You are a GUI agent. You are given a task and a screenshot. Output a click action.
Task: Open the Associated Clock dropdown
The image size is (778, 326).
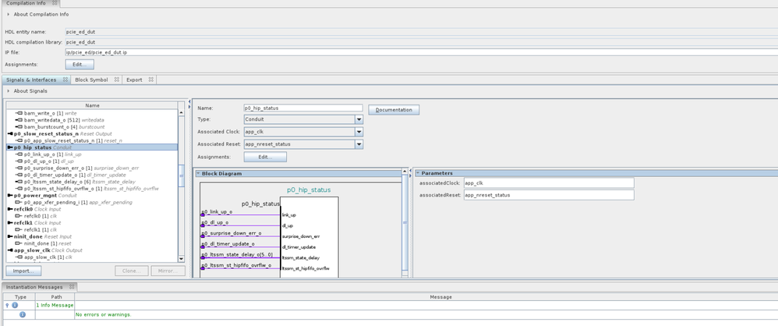359,133
